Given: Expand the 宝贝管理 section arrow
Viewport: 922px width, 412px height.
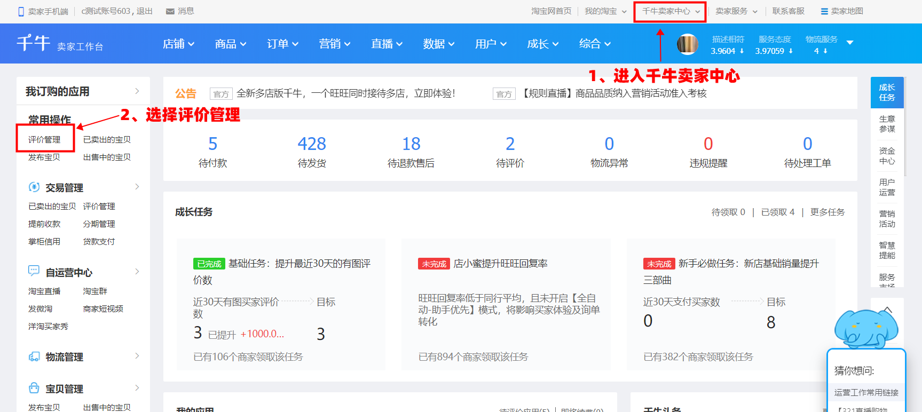Looking at the screenshot, I should point(137,388).
